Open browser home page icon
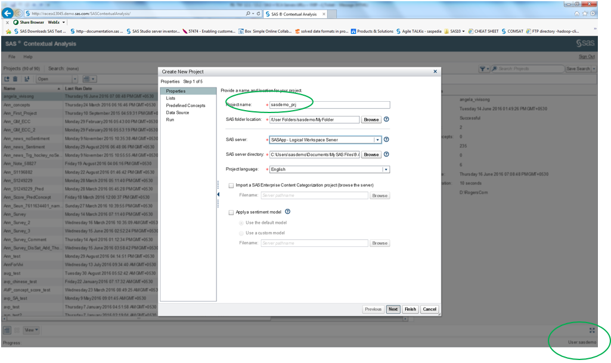The height and width of the screenshot is (363, 611). click(x=576, y=14)
